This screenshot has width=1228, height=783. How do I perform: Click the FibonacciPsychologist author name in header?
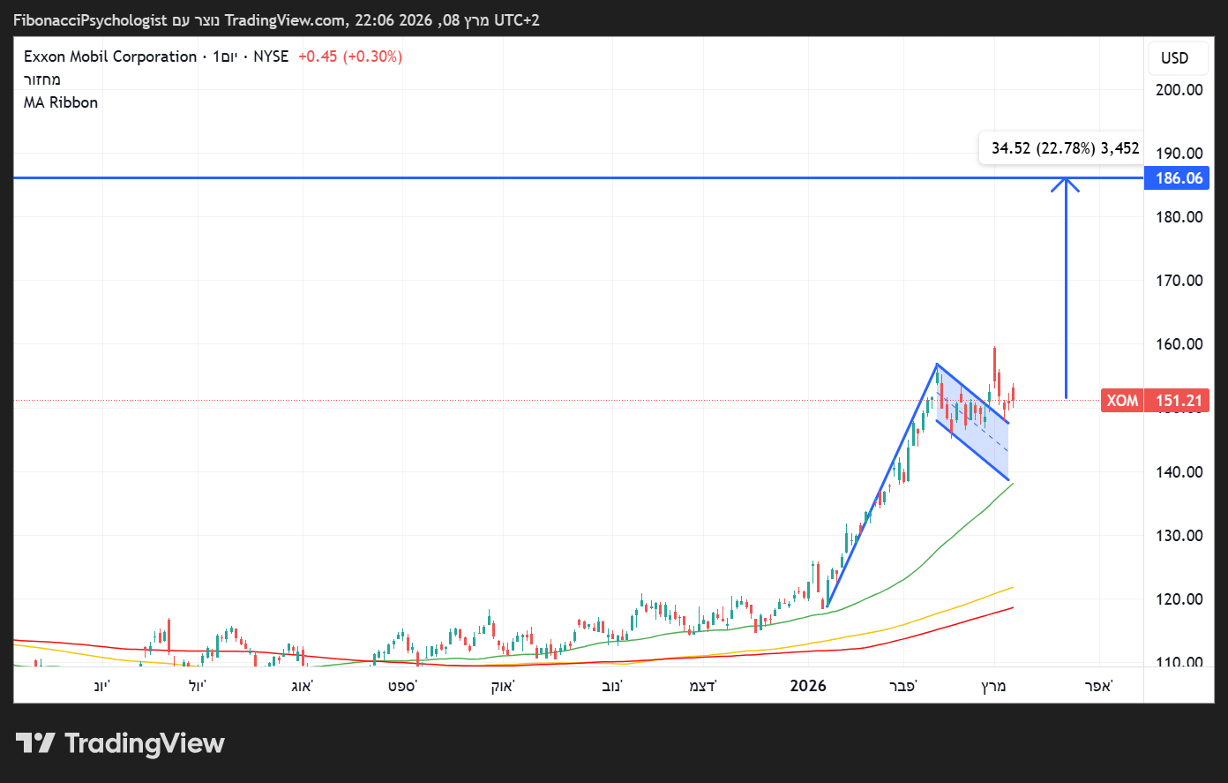(x=90, y=19)
